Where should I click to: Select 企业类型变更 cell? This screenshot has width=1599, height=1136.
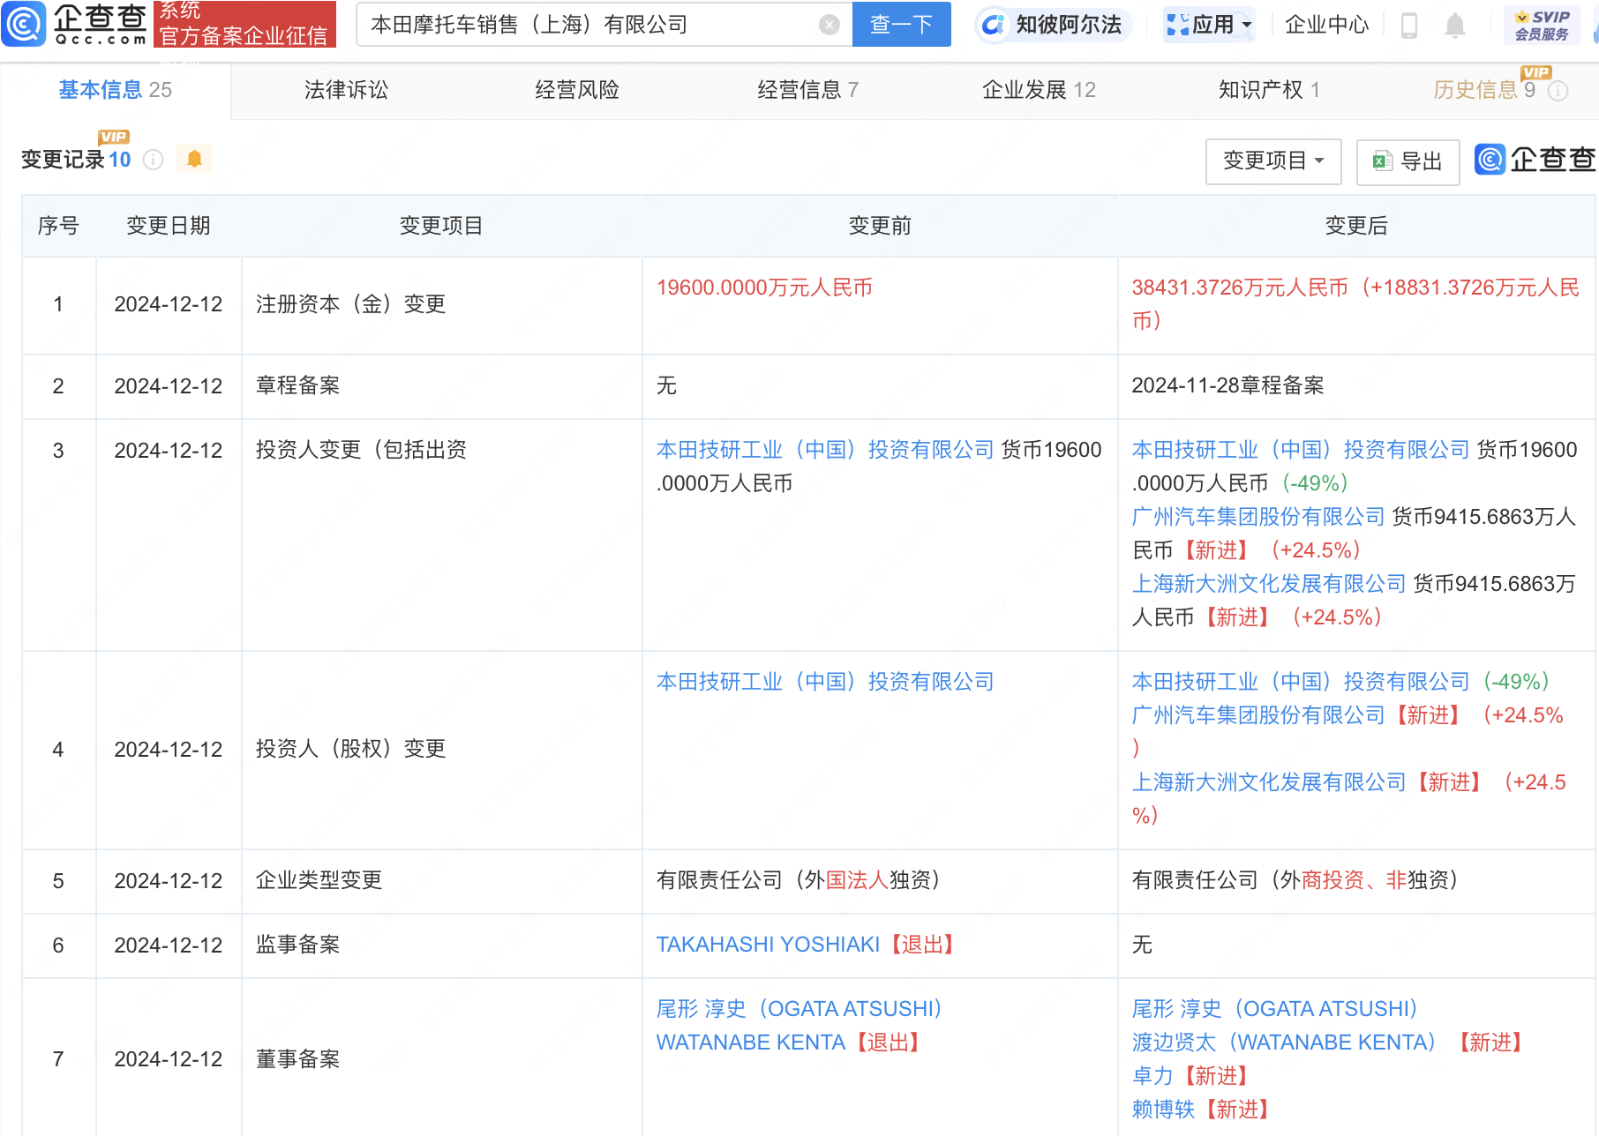[442, 881]
